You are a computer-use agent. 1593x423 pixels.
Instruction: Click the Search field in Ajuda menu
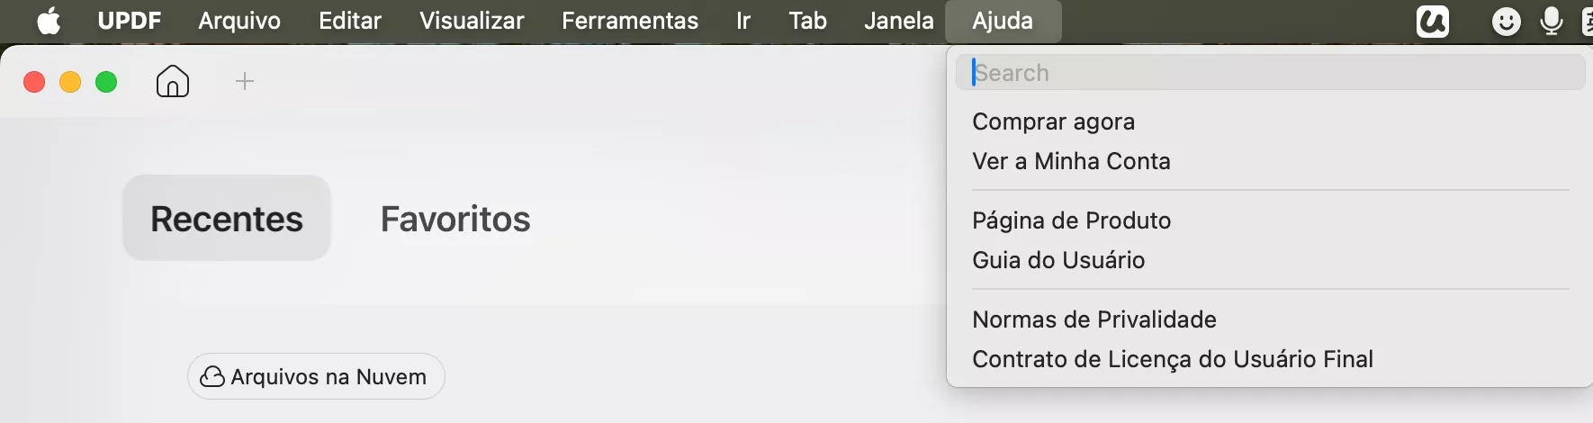(1270, 72)
